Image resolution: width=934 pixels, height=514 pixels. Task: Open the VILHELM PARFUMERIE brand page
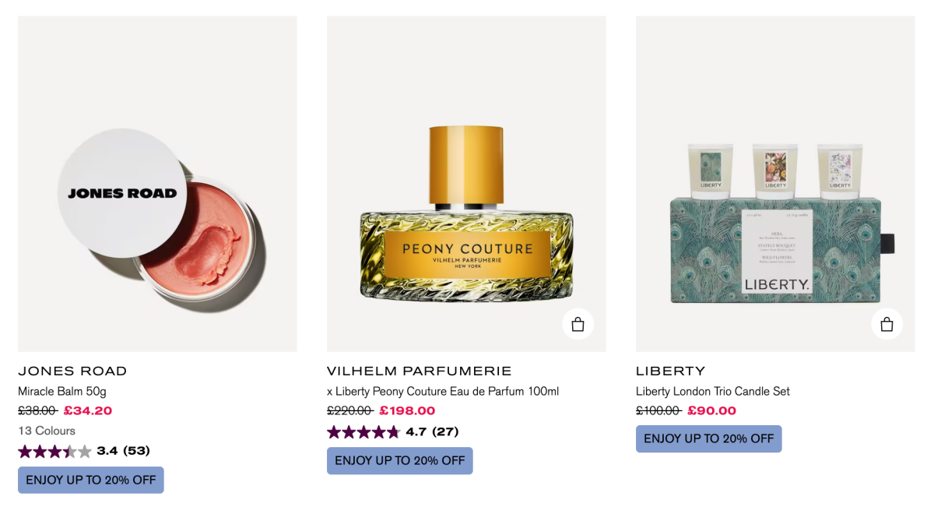tap(418, 371)
